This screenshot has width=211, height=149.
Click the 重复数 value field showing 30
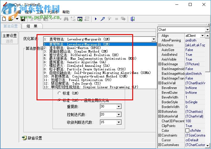pyautogui.click(x=108, y=107)
